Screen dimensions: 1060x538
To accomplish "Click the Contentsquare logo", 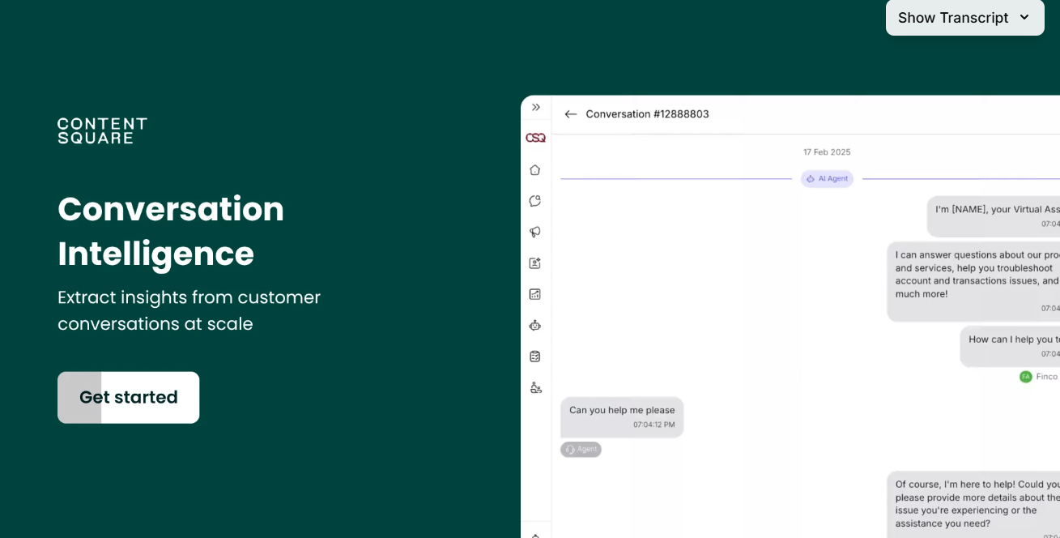I will point(102,130).
